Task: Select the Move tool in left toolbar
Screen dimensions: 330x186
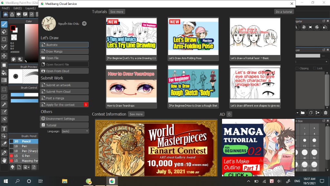Action: [4, 56]
